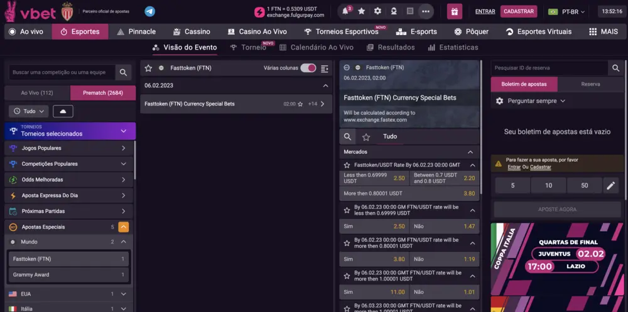Switch to the Resultados tab

[x=391, y=47]
